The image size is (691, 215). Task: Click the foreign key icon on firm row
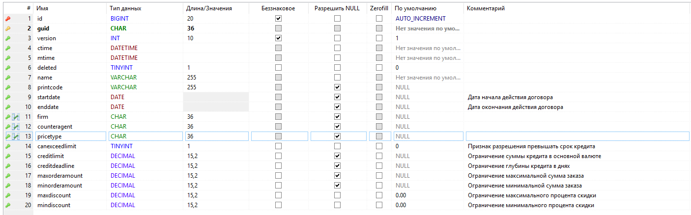pyautogui.click(x=15, y=117)
